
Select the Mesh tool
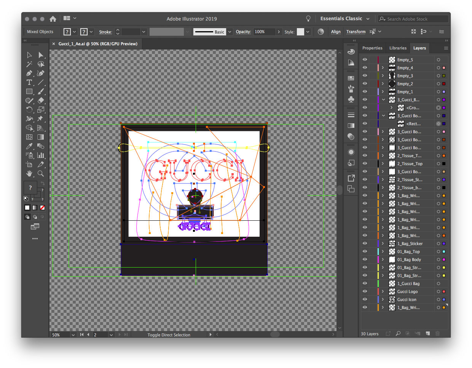tap(29, 137)
